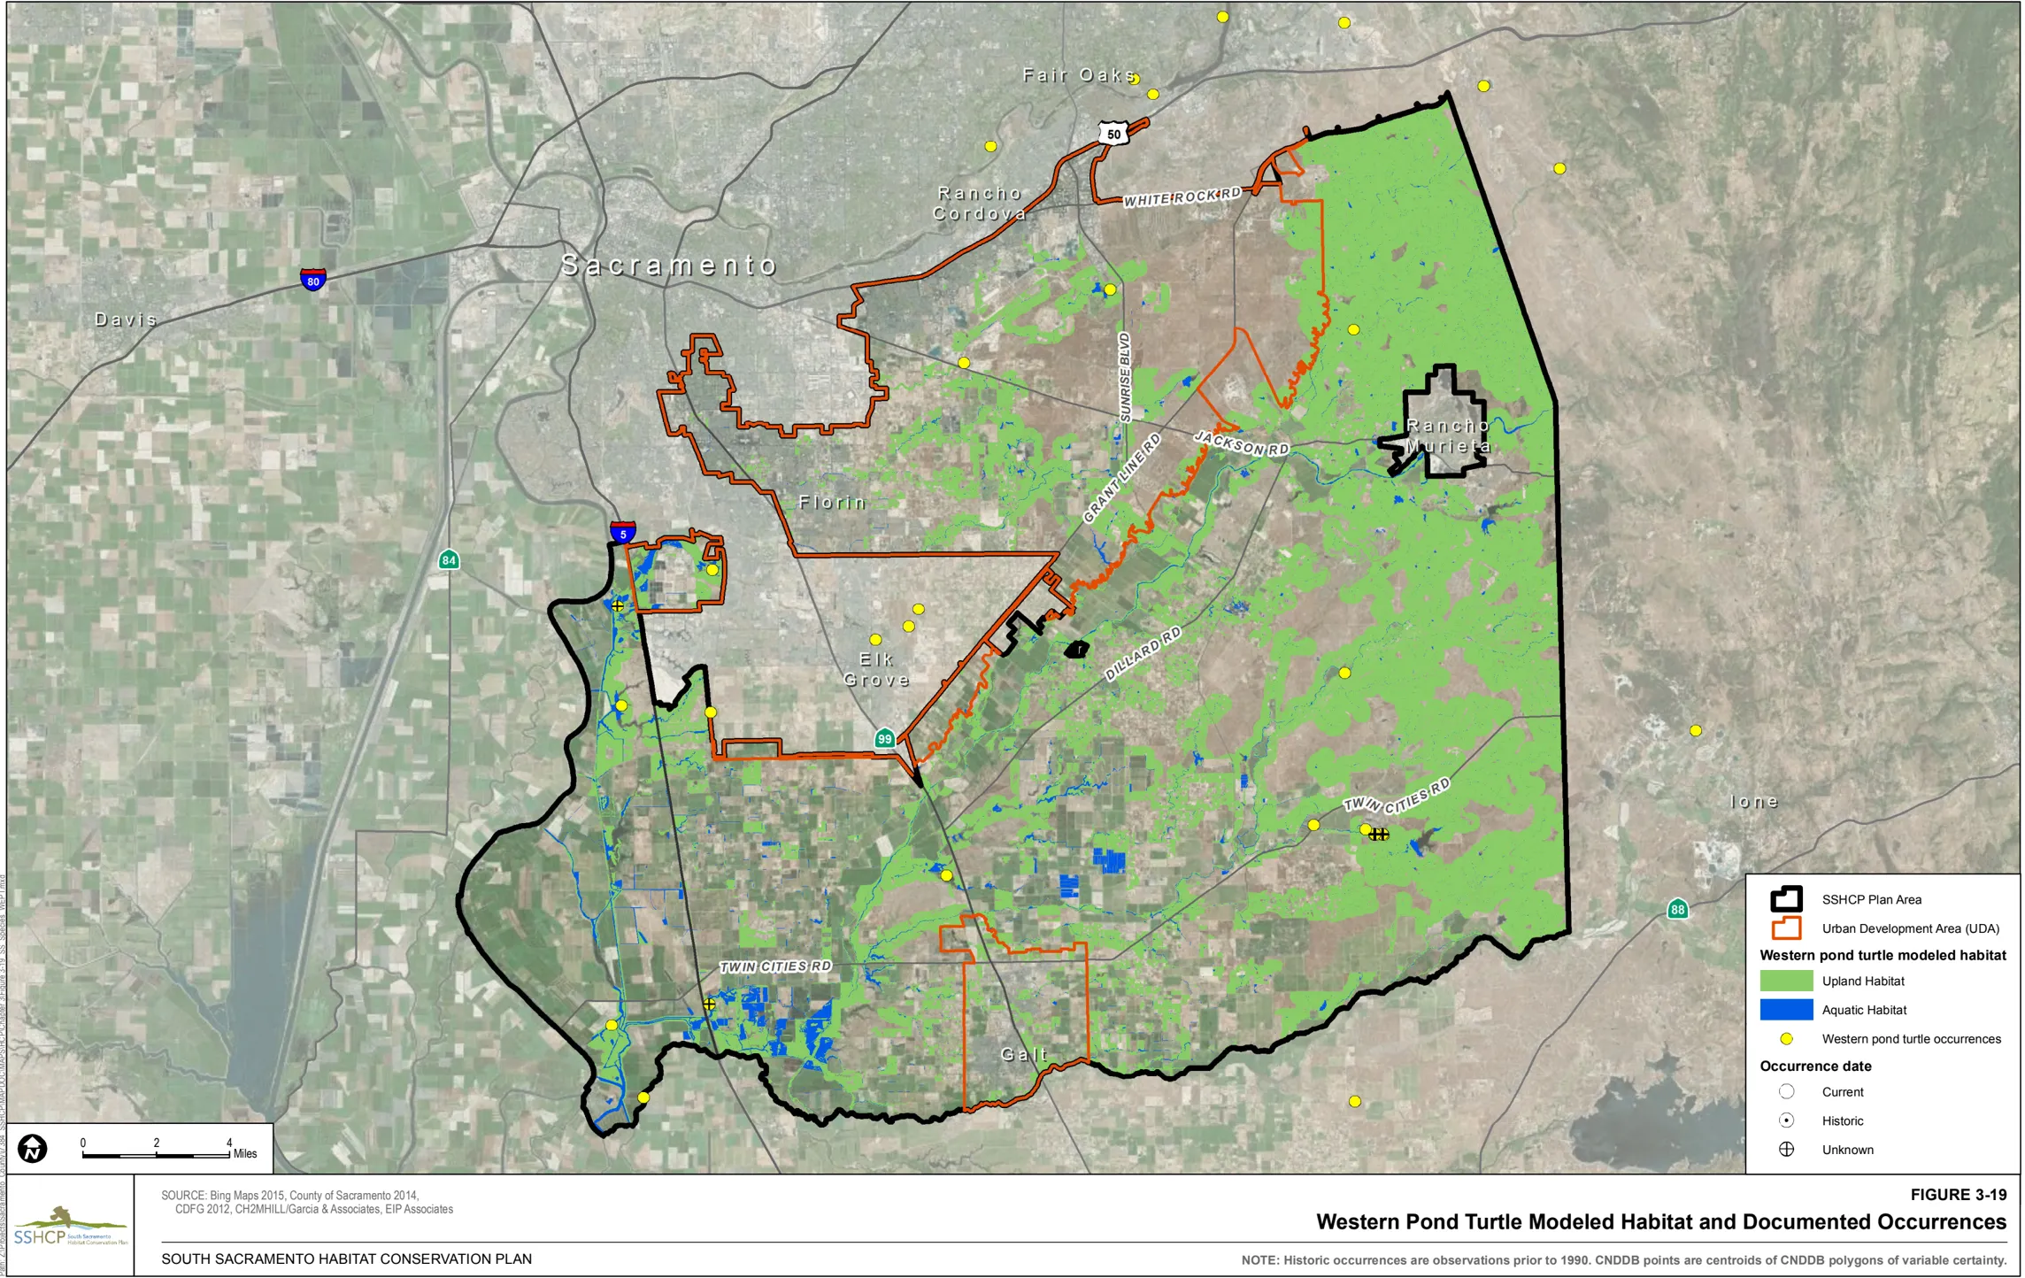Click the green Highway 84 shield
The width and height of the screenshot is (2025, 1278).
450,559
